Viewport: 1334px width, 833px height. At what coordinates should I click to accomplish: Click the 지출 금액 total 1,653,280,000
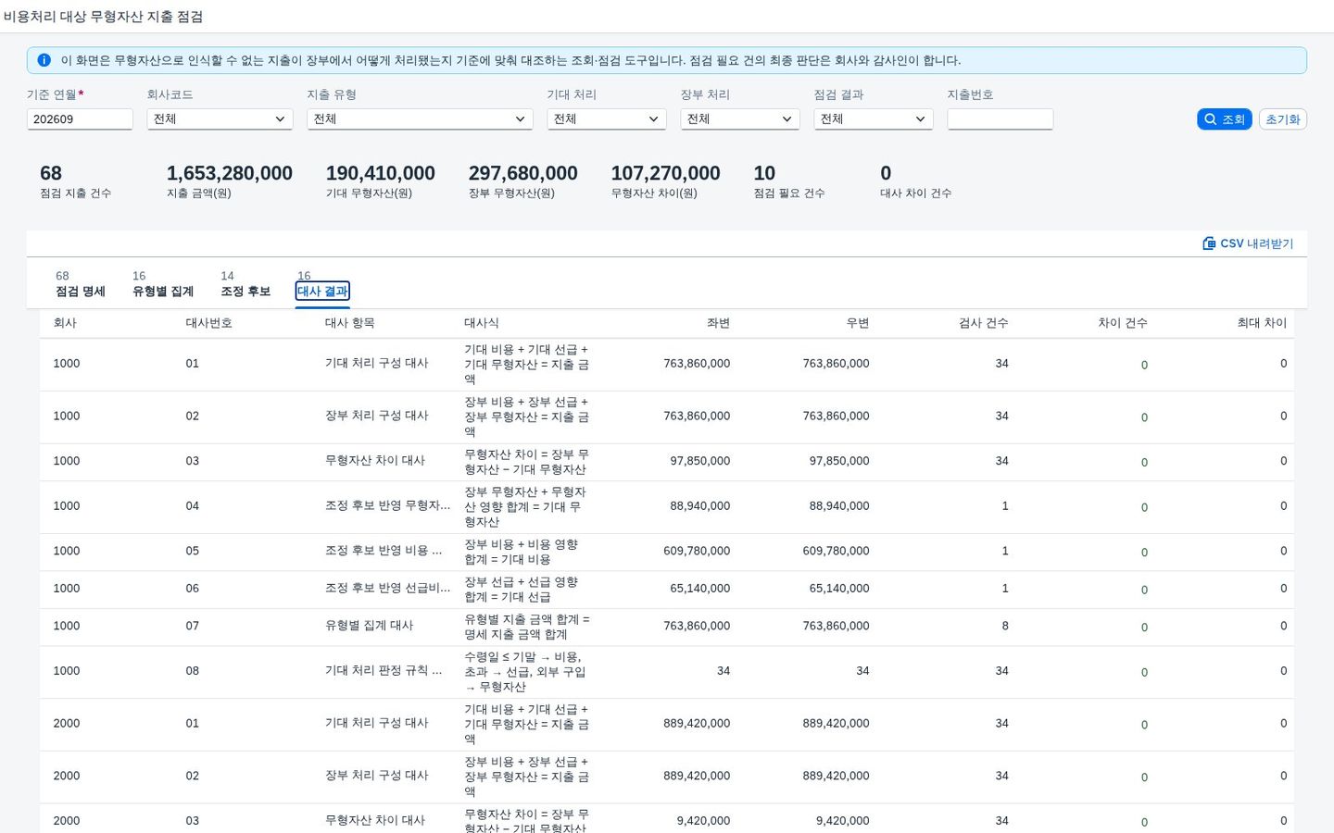[230, 173]
